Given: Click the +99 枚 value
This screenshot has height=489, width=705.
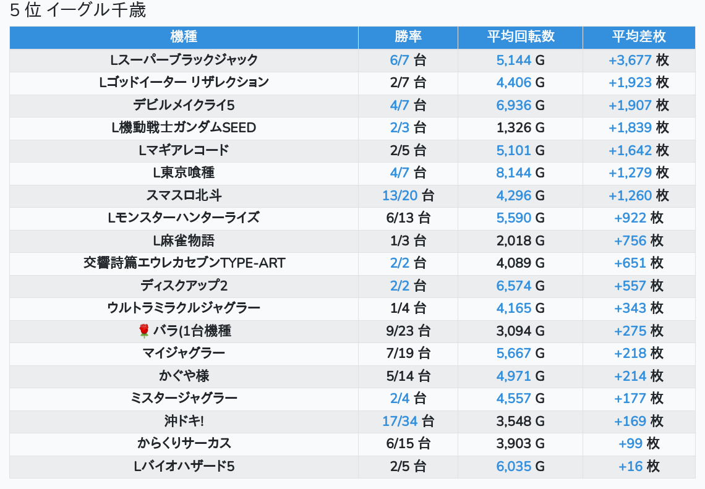Looking at the screenshot, I should pos(638,444).
